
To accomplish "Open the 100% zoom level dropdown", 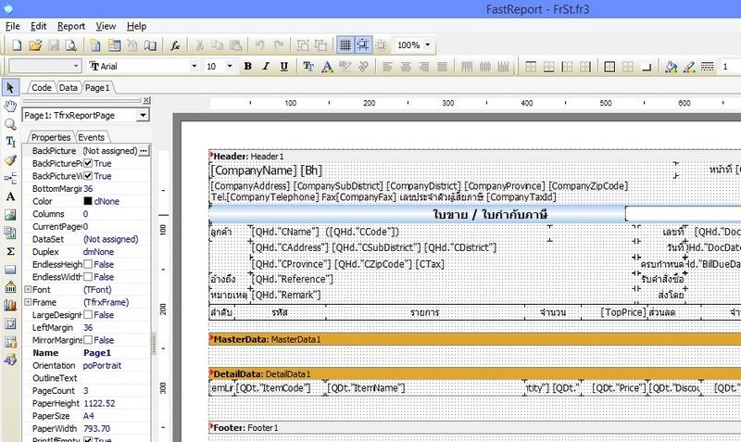I will (x=429, y=45).
